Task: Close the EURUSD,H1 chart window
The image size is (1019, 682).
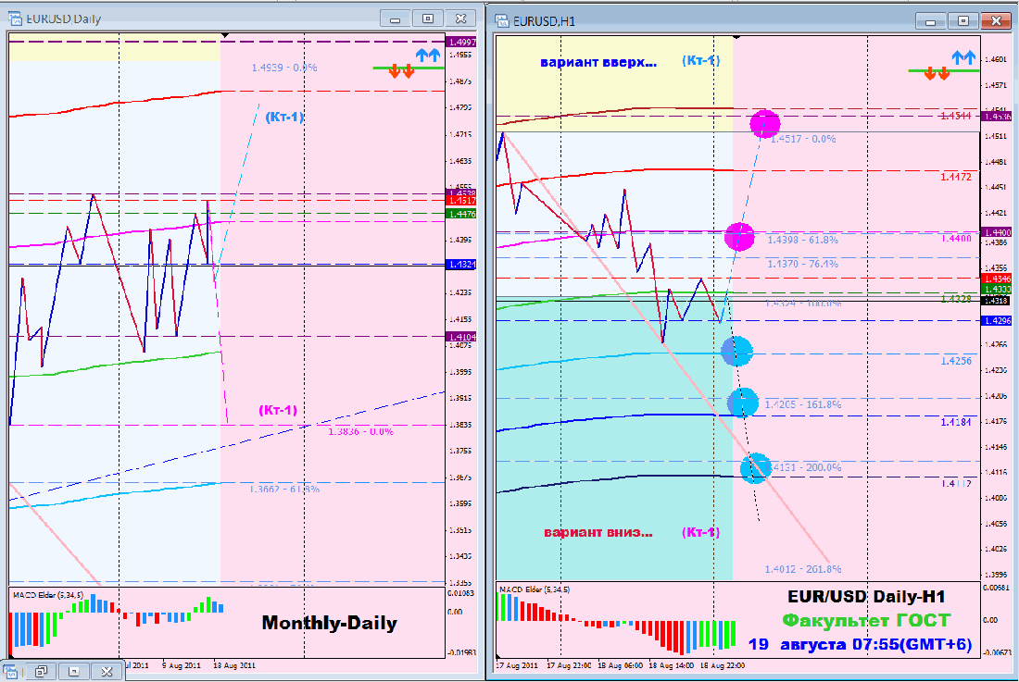Action: coord(996,21)
